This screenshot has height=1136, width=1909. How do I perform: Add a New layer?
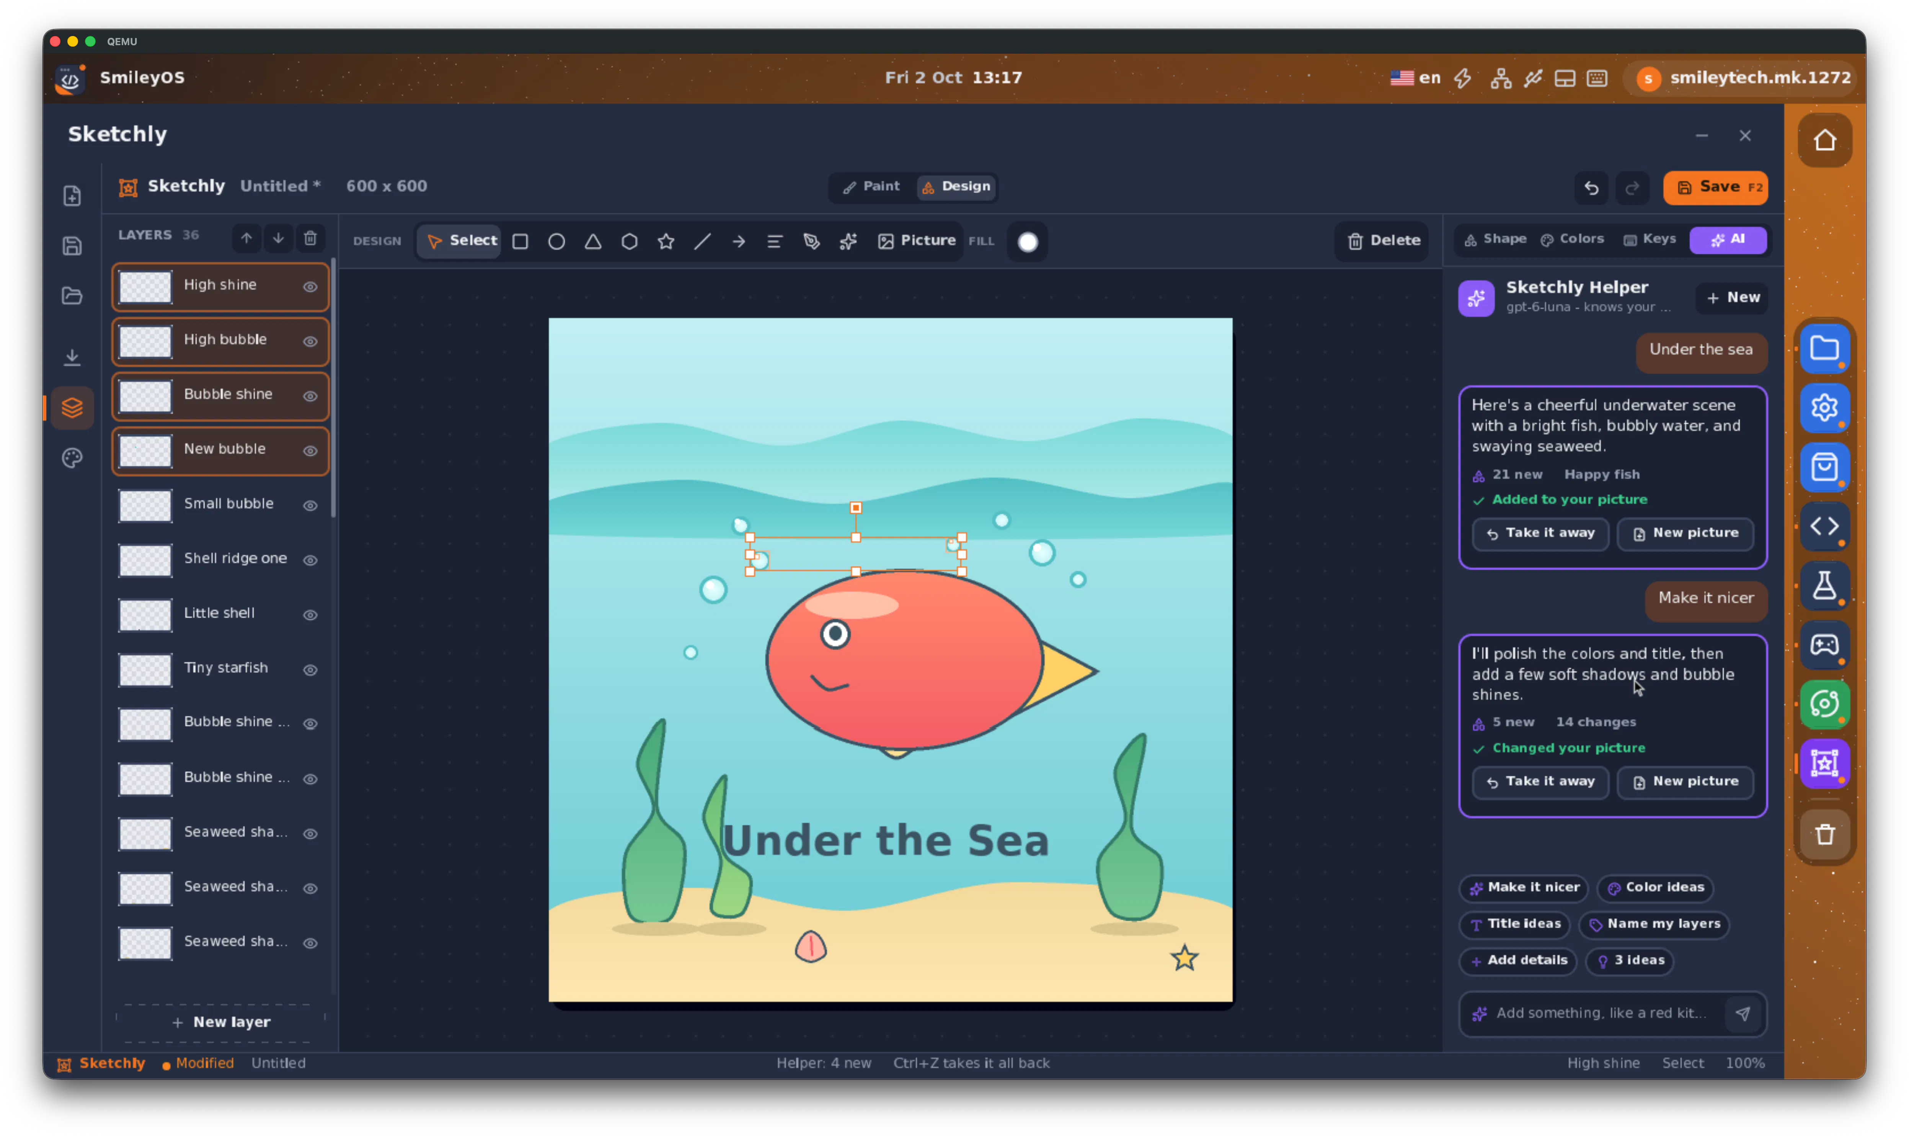[221, 1023]
